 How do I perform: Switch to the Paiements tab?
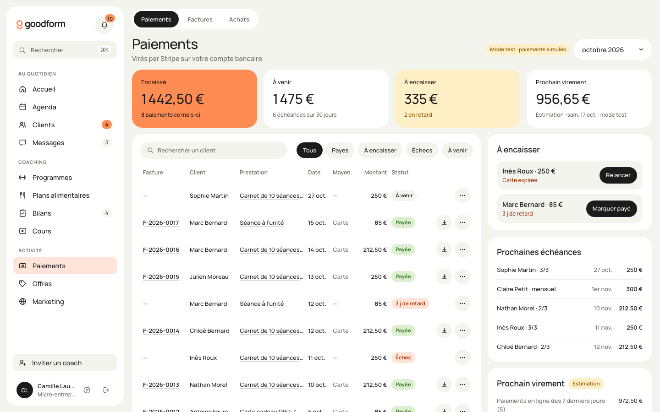click(x=156, y=19)
